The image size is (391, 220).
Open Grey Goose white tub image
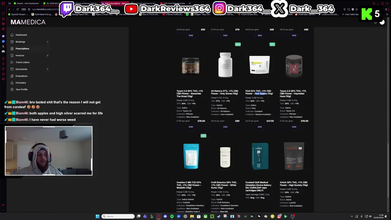pos(225,65)
